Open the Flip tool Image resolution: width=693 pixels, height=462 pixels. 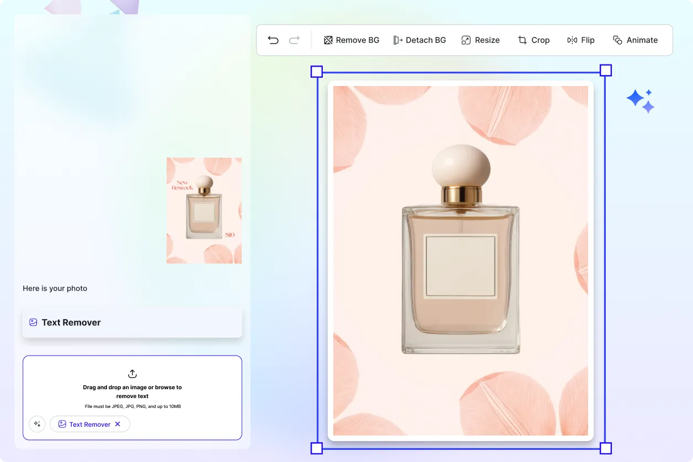coord(580,40)
